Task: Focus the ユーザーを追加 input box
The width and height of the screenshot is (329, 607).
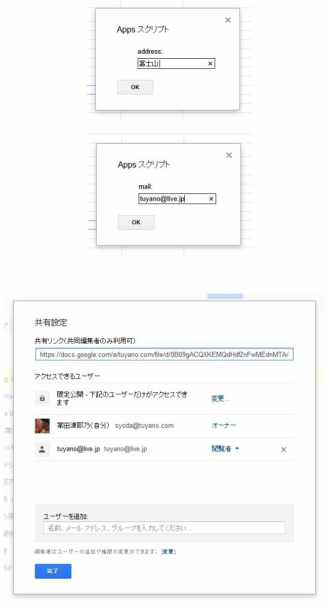Action: [x=164, y=528]
